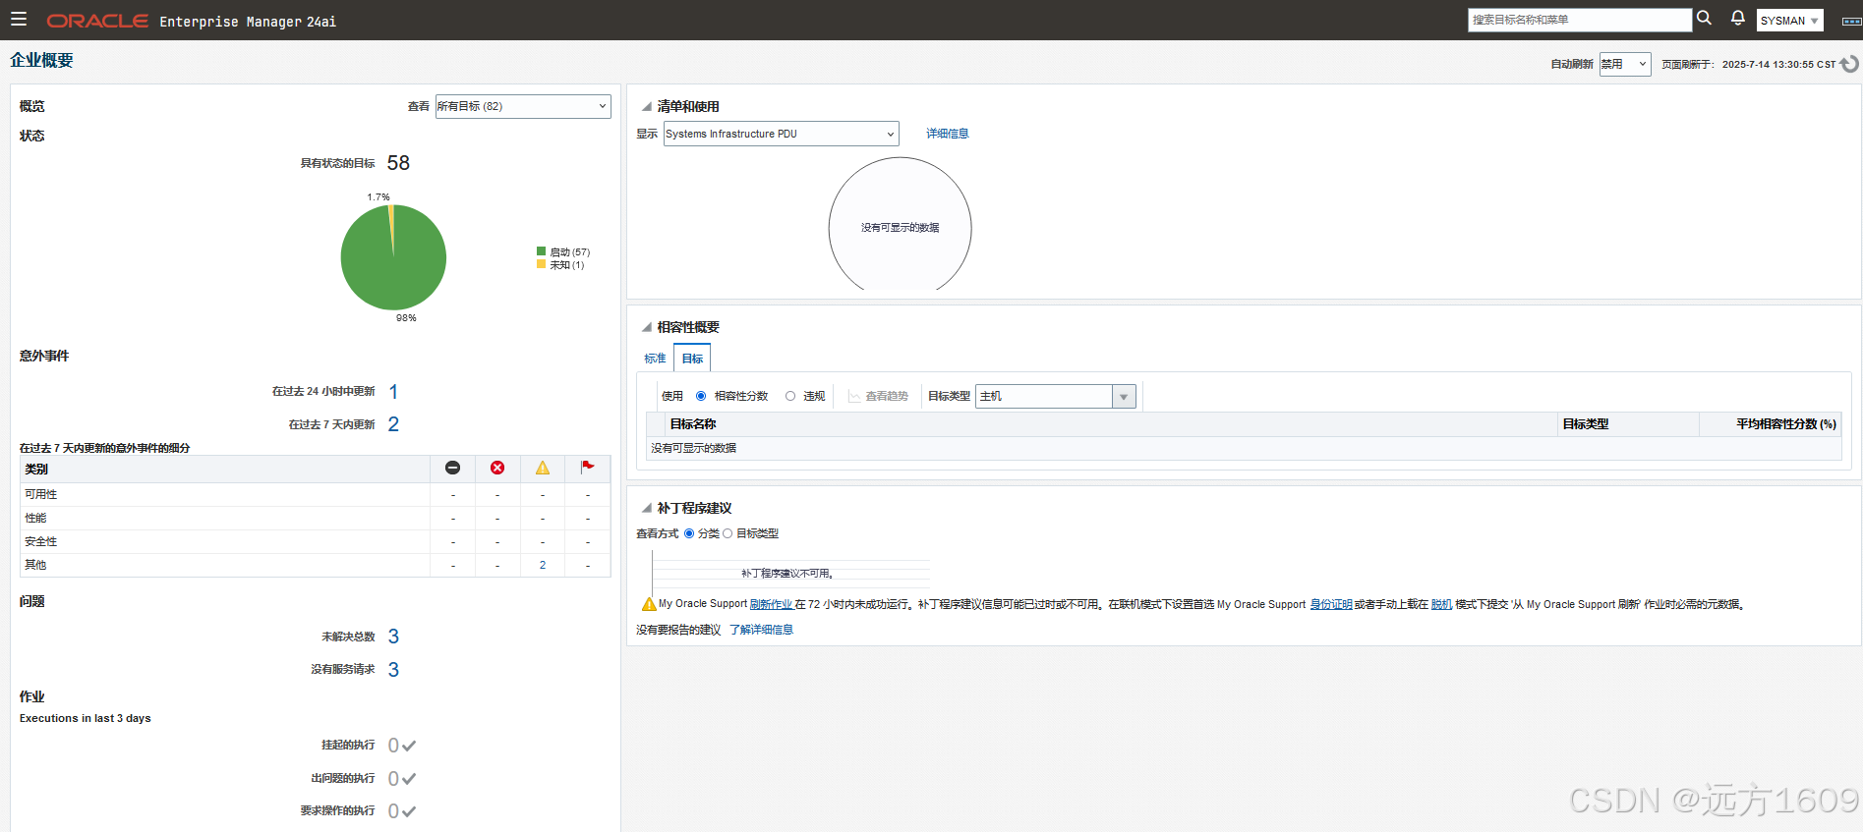Image resolution: width=1863 pixels, height=832 pixels.
Task: Click the 性能 category row label
Action: coord(35,518)
